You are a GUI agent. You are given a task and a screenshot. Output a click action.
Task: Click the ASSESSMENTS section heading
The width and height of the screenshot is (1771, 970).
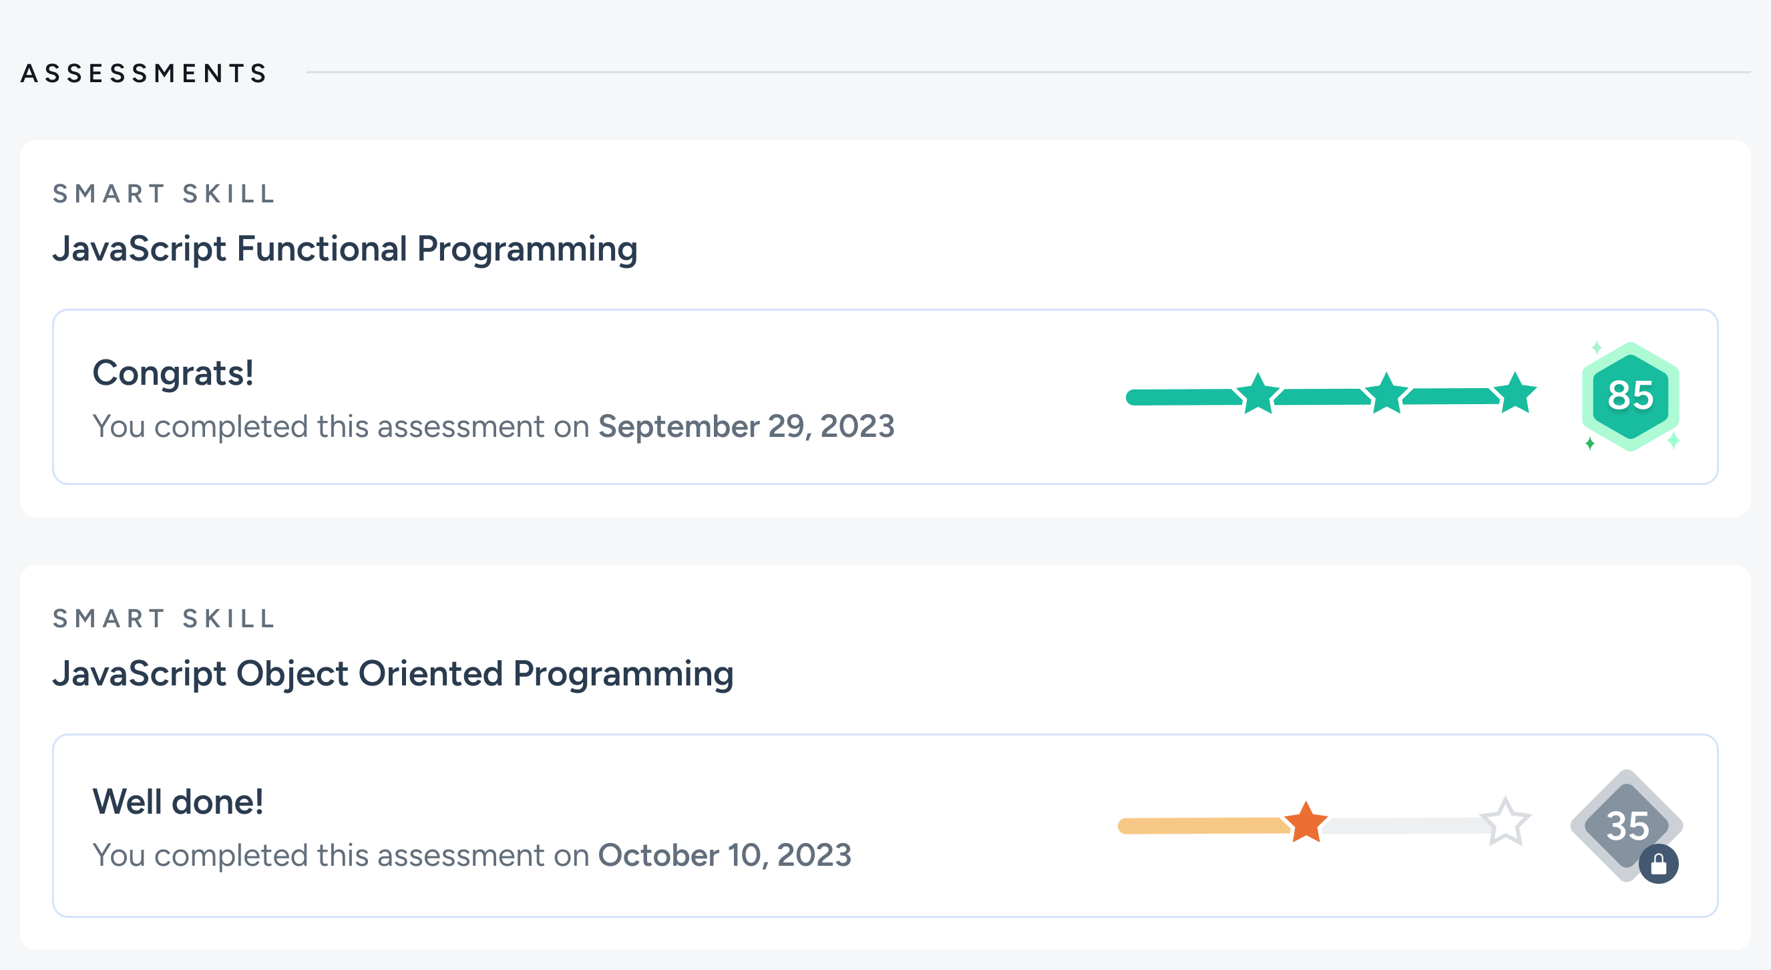144,73
